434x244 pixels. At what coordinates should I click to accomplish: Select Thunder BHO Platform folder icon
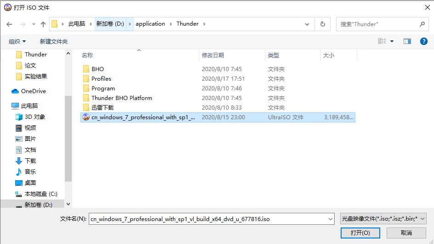86,98
